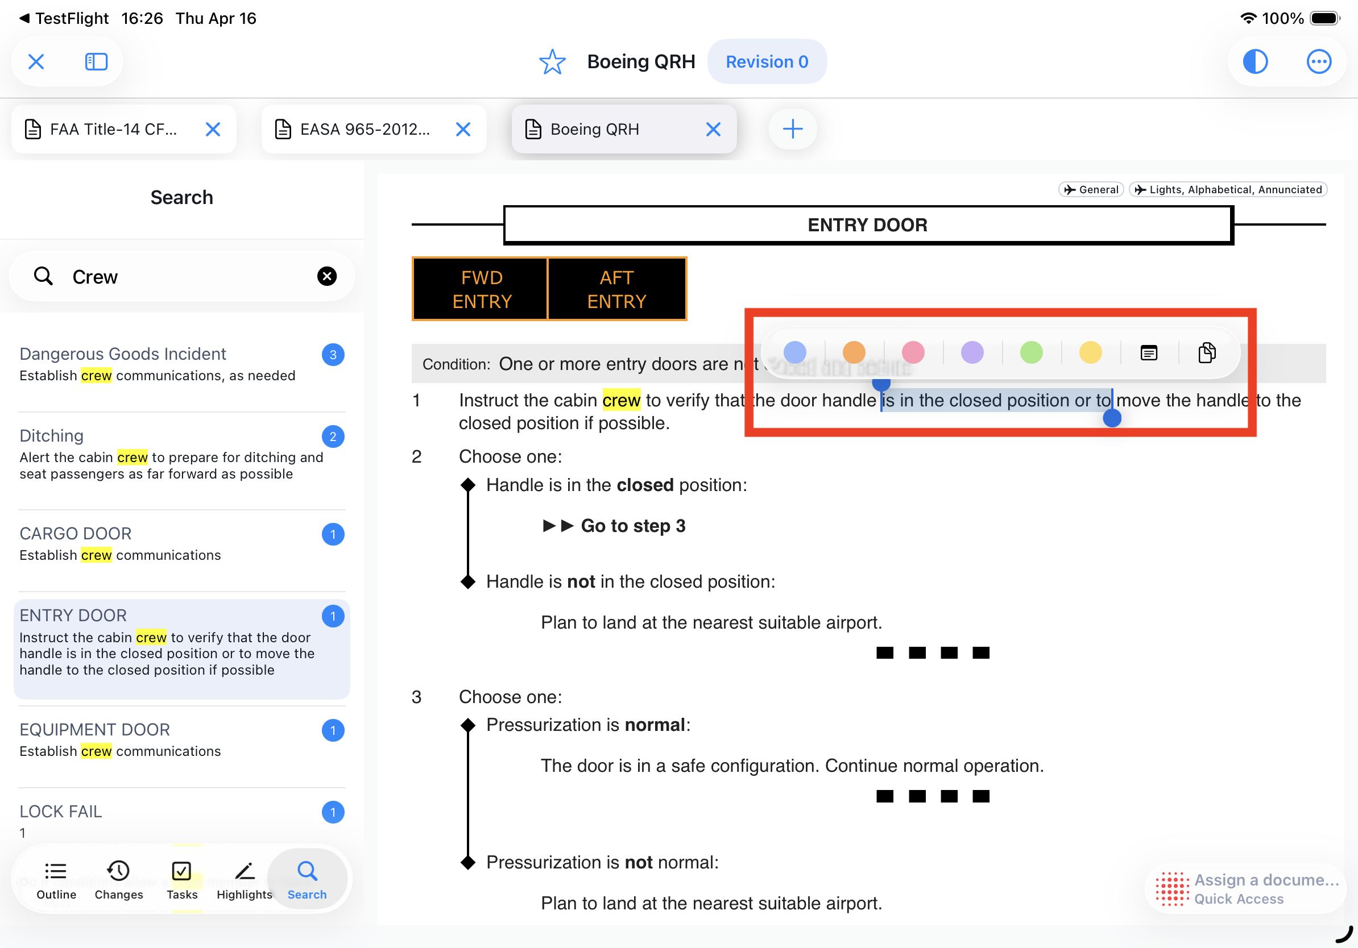Screen dimensions: 1358x948
Task: Click the General category tag
Action: pyautogui.click(x=1091, y=189)
